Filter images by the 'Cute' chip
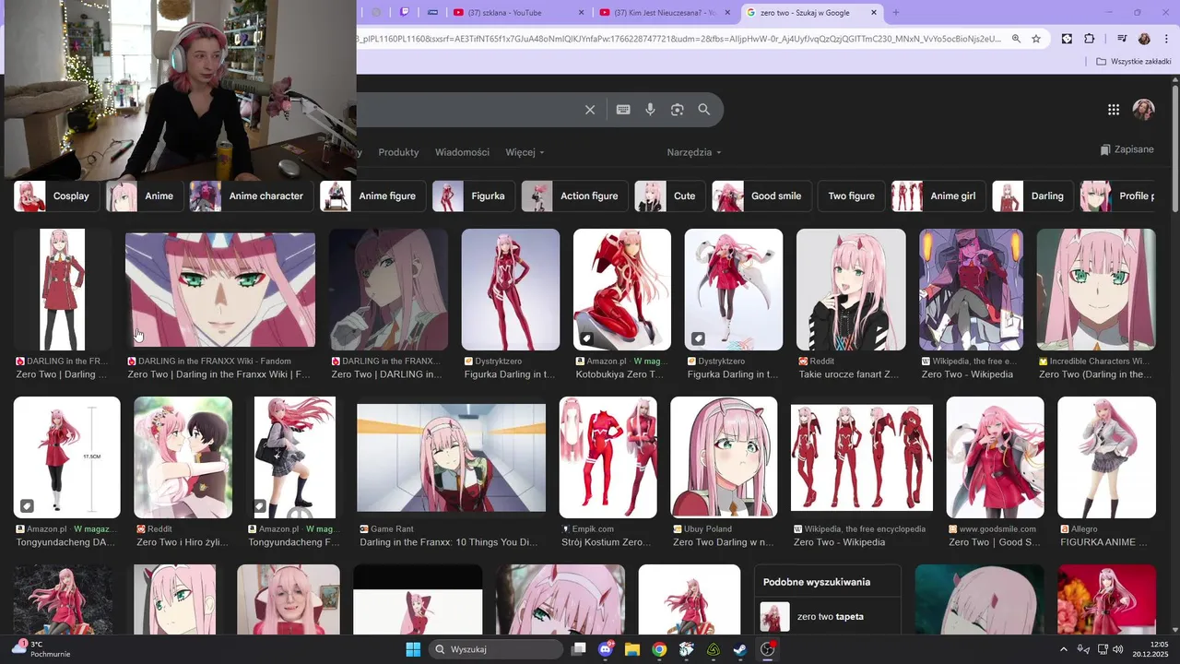The image size is (1180, 664). click(670, 196)
